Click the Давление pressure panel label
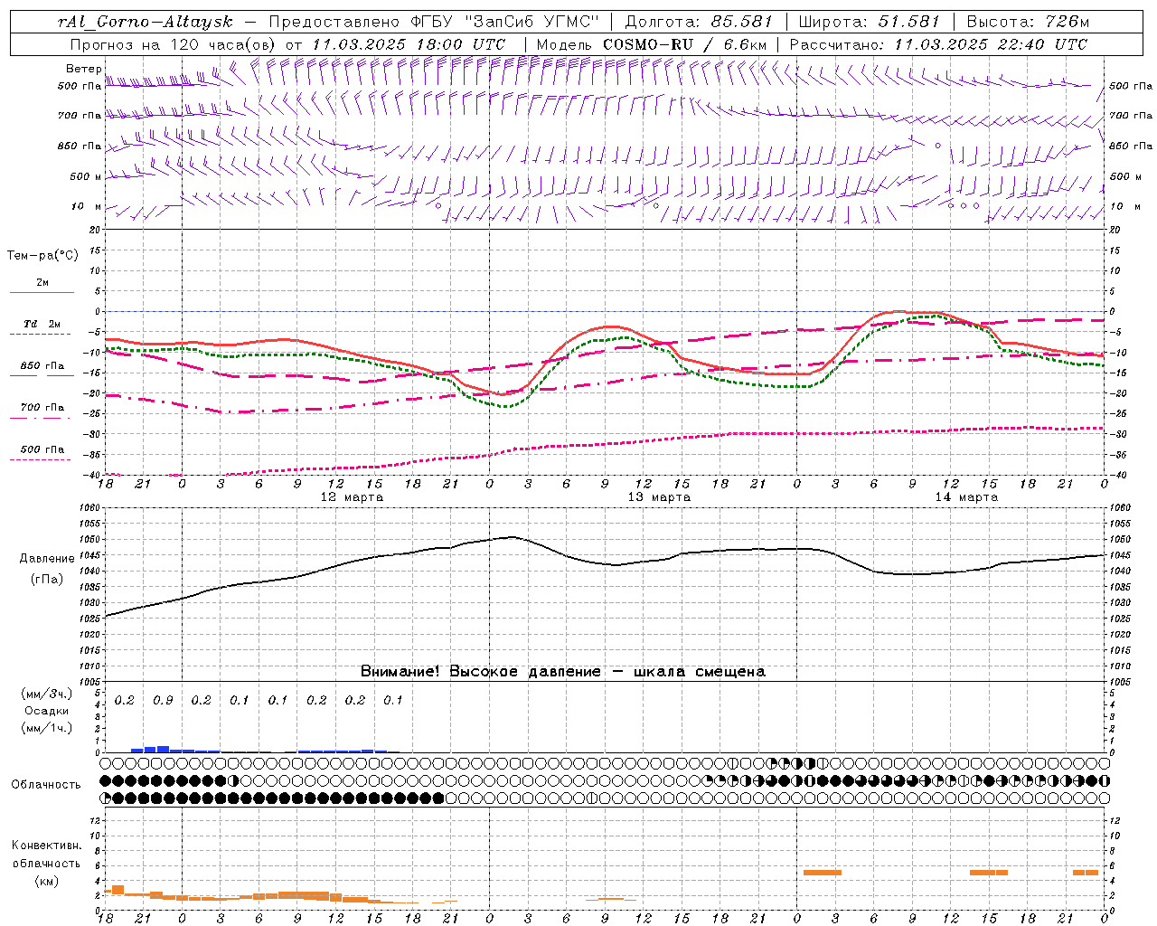The height and width of the screenshot is (926, 1157). tap(46, 559)
